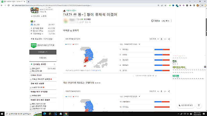This screenshot has height=116, width=207.
Task: Open sort dropdown in first chart
Action: (x=132, y=44)
